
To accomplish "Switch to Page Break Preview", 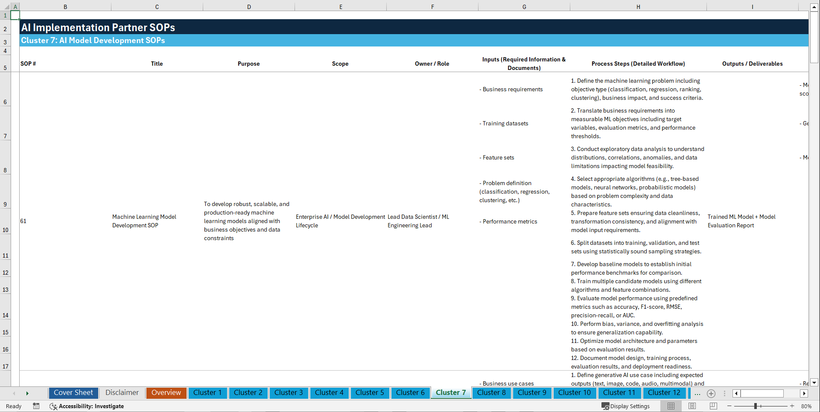I will click(713, 406).
